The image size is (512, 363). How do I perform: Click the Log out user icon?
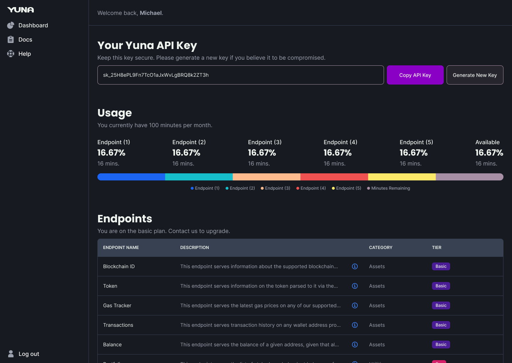click(x=11, y=354)
